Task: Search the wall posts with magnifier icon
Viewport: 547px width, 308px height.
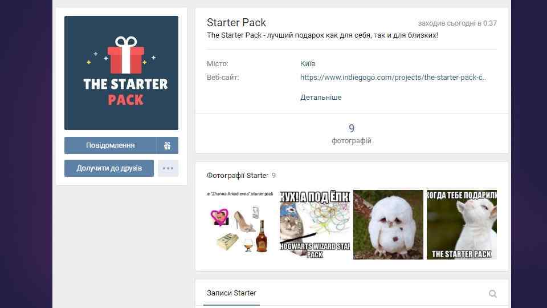Action: (492, 294)
